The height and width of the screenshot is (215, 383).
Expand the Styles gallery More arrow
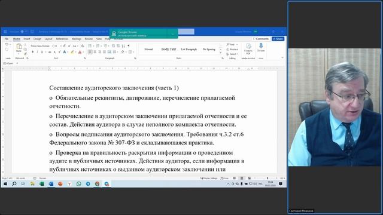[221, 53]
